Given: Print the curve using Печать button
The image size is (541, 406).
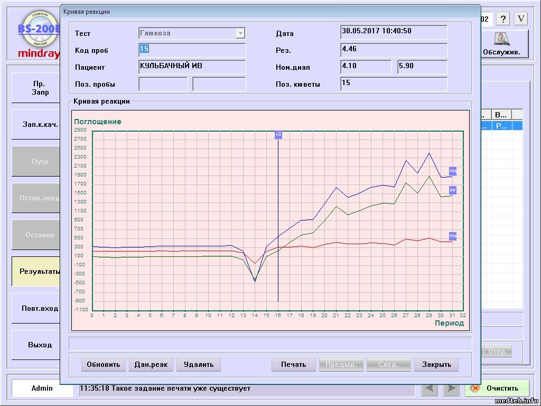Looking at the screenshot, I should pos(293,364).
